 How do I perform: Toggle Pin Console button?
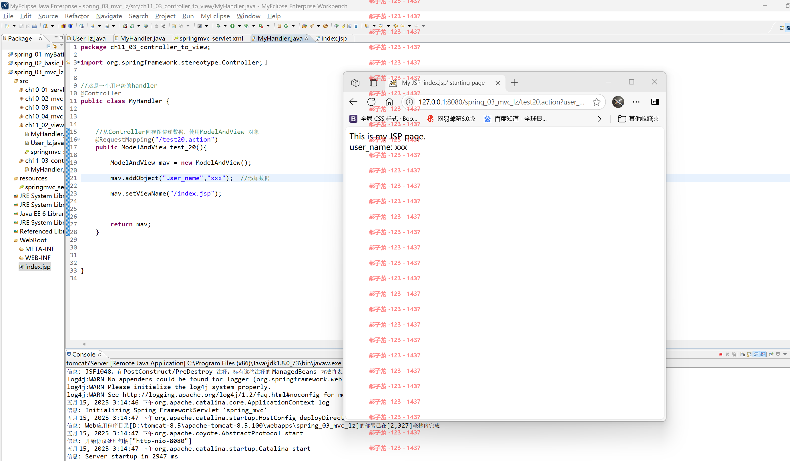click(x=771, y=354)
